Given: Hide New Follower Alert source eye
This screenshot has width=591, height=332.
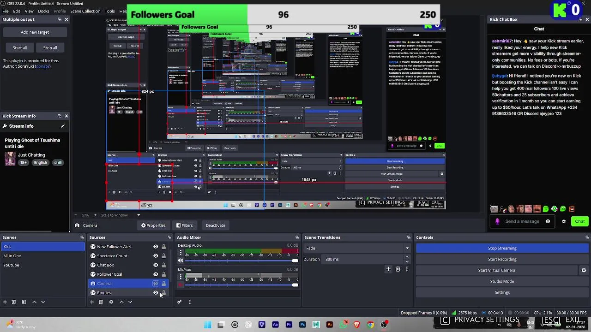Looking at the screenshot, I should pyautogui.click(x=156, y=247).
